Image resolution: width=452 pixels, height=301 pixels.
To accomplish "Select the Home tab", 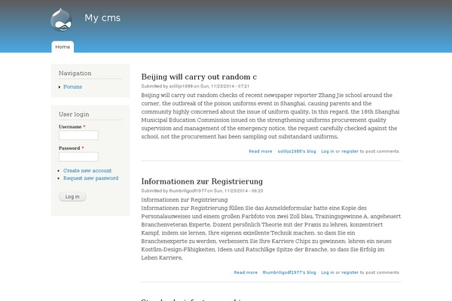I will 63,47.
